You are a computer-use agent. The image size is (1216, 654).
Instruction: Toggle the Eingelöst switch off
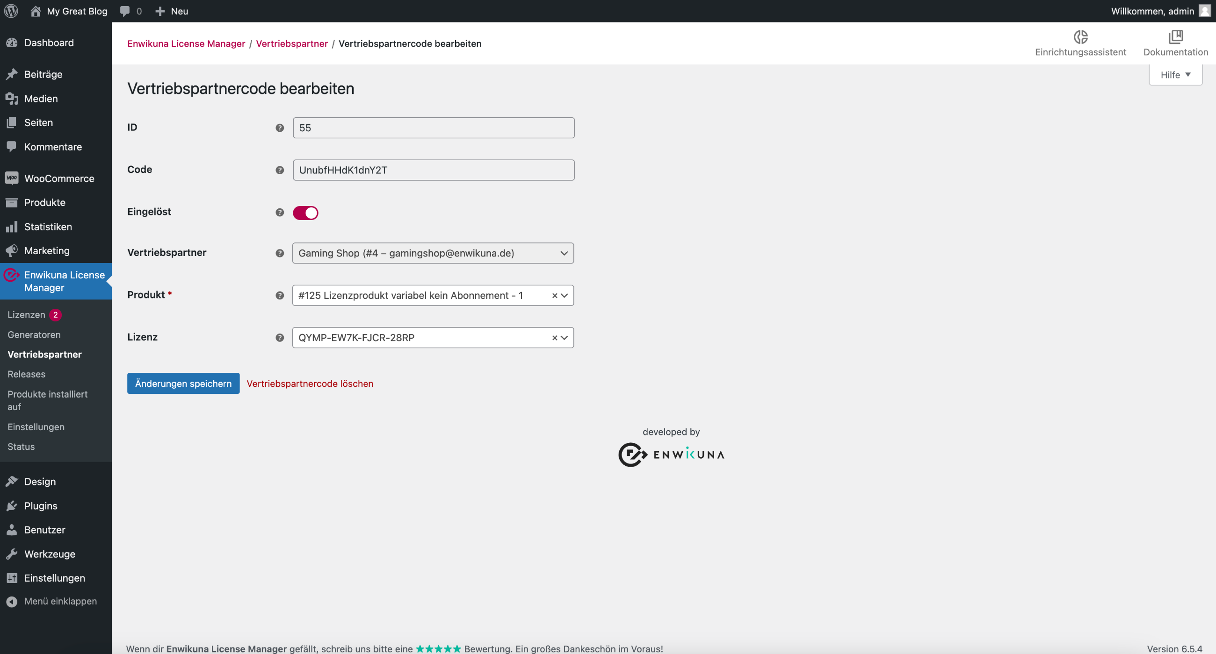coord(305,213)
